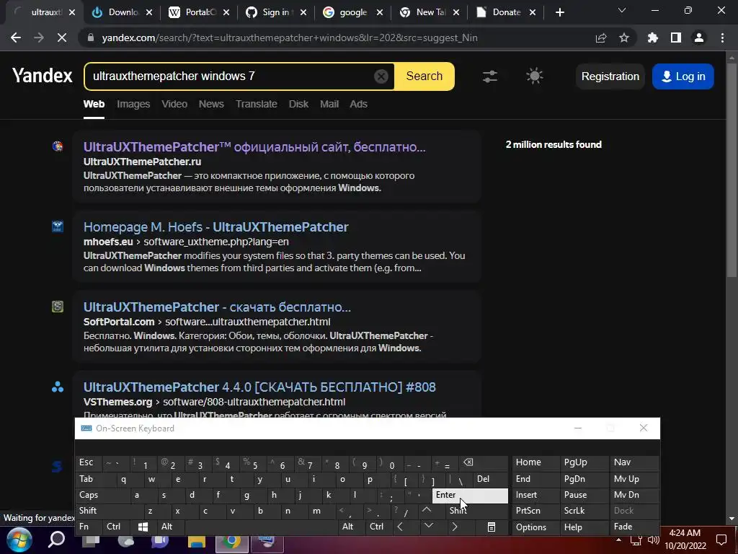Viewport: 738px width, 554px height.
Task: Click Windows logo key on keyboard
Action: (x=143, y=527)
